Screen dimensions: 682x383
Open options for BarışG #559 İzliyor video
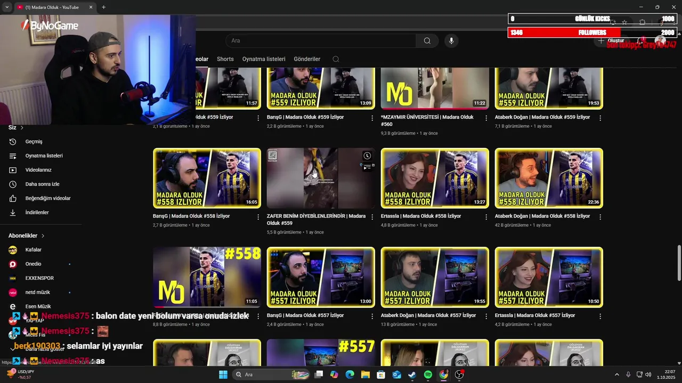[x=372, y=118]
